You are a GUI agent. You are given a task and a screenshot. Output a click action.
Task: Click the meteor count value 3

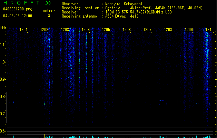[49, 16]
